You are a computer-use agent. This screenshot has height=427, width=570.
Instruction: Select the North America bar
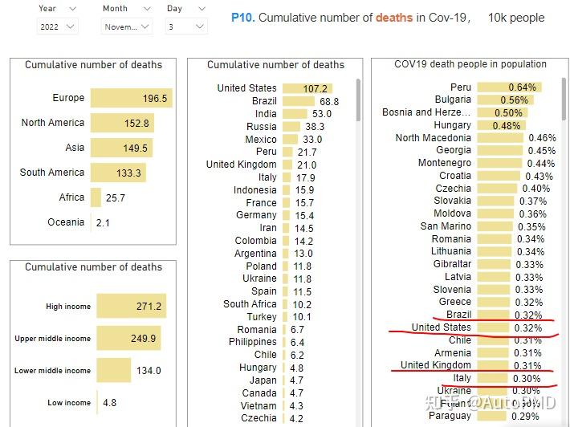click(x=122, y=123)
